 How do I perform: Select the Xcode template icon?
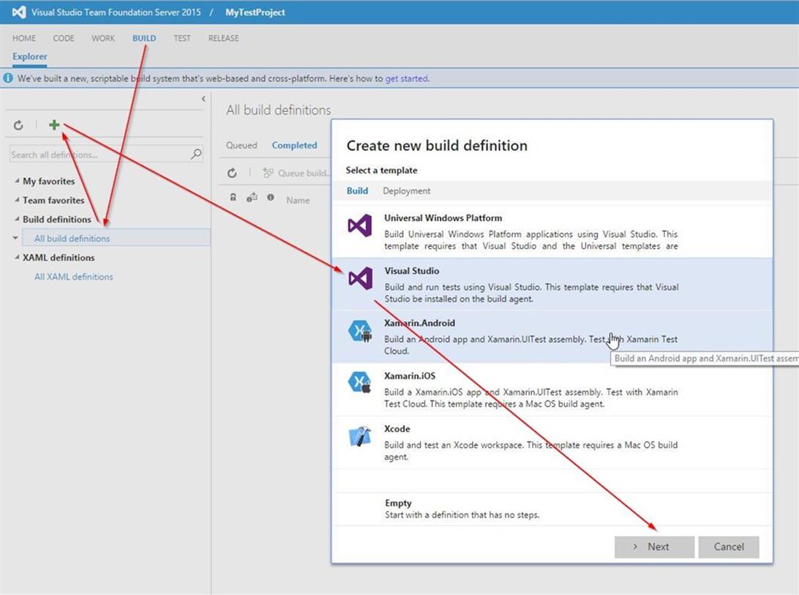[x=360, y=437]
